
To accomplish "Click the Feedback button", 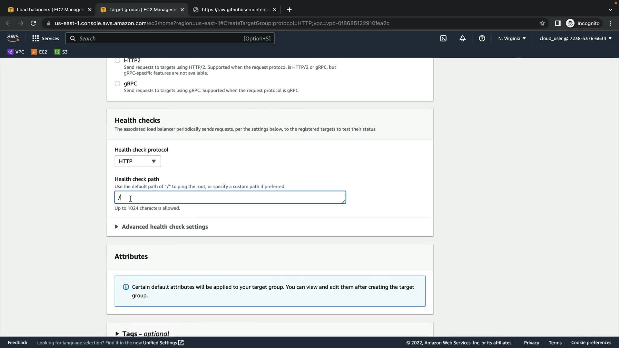I will [17, 343].
